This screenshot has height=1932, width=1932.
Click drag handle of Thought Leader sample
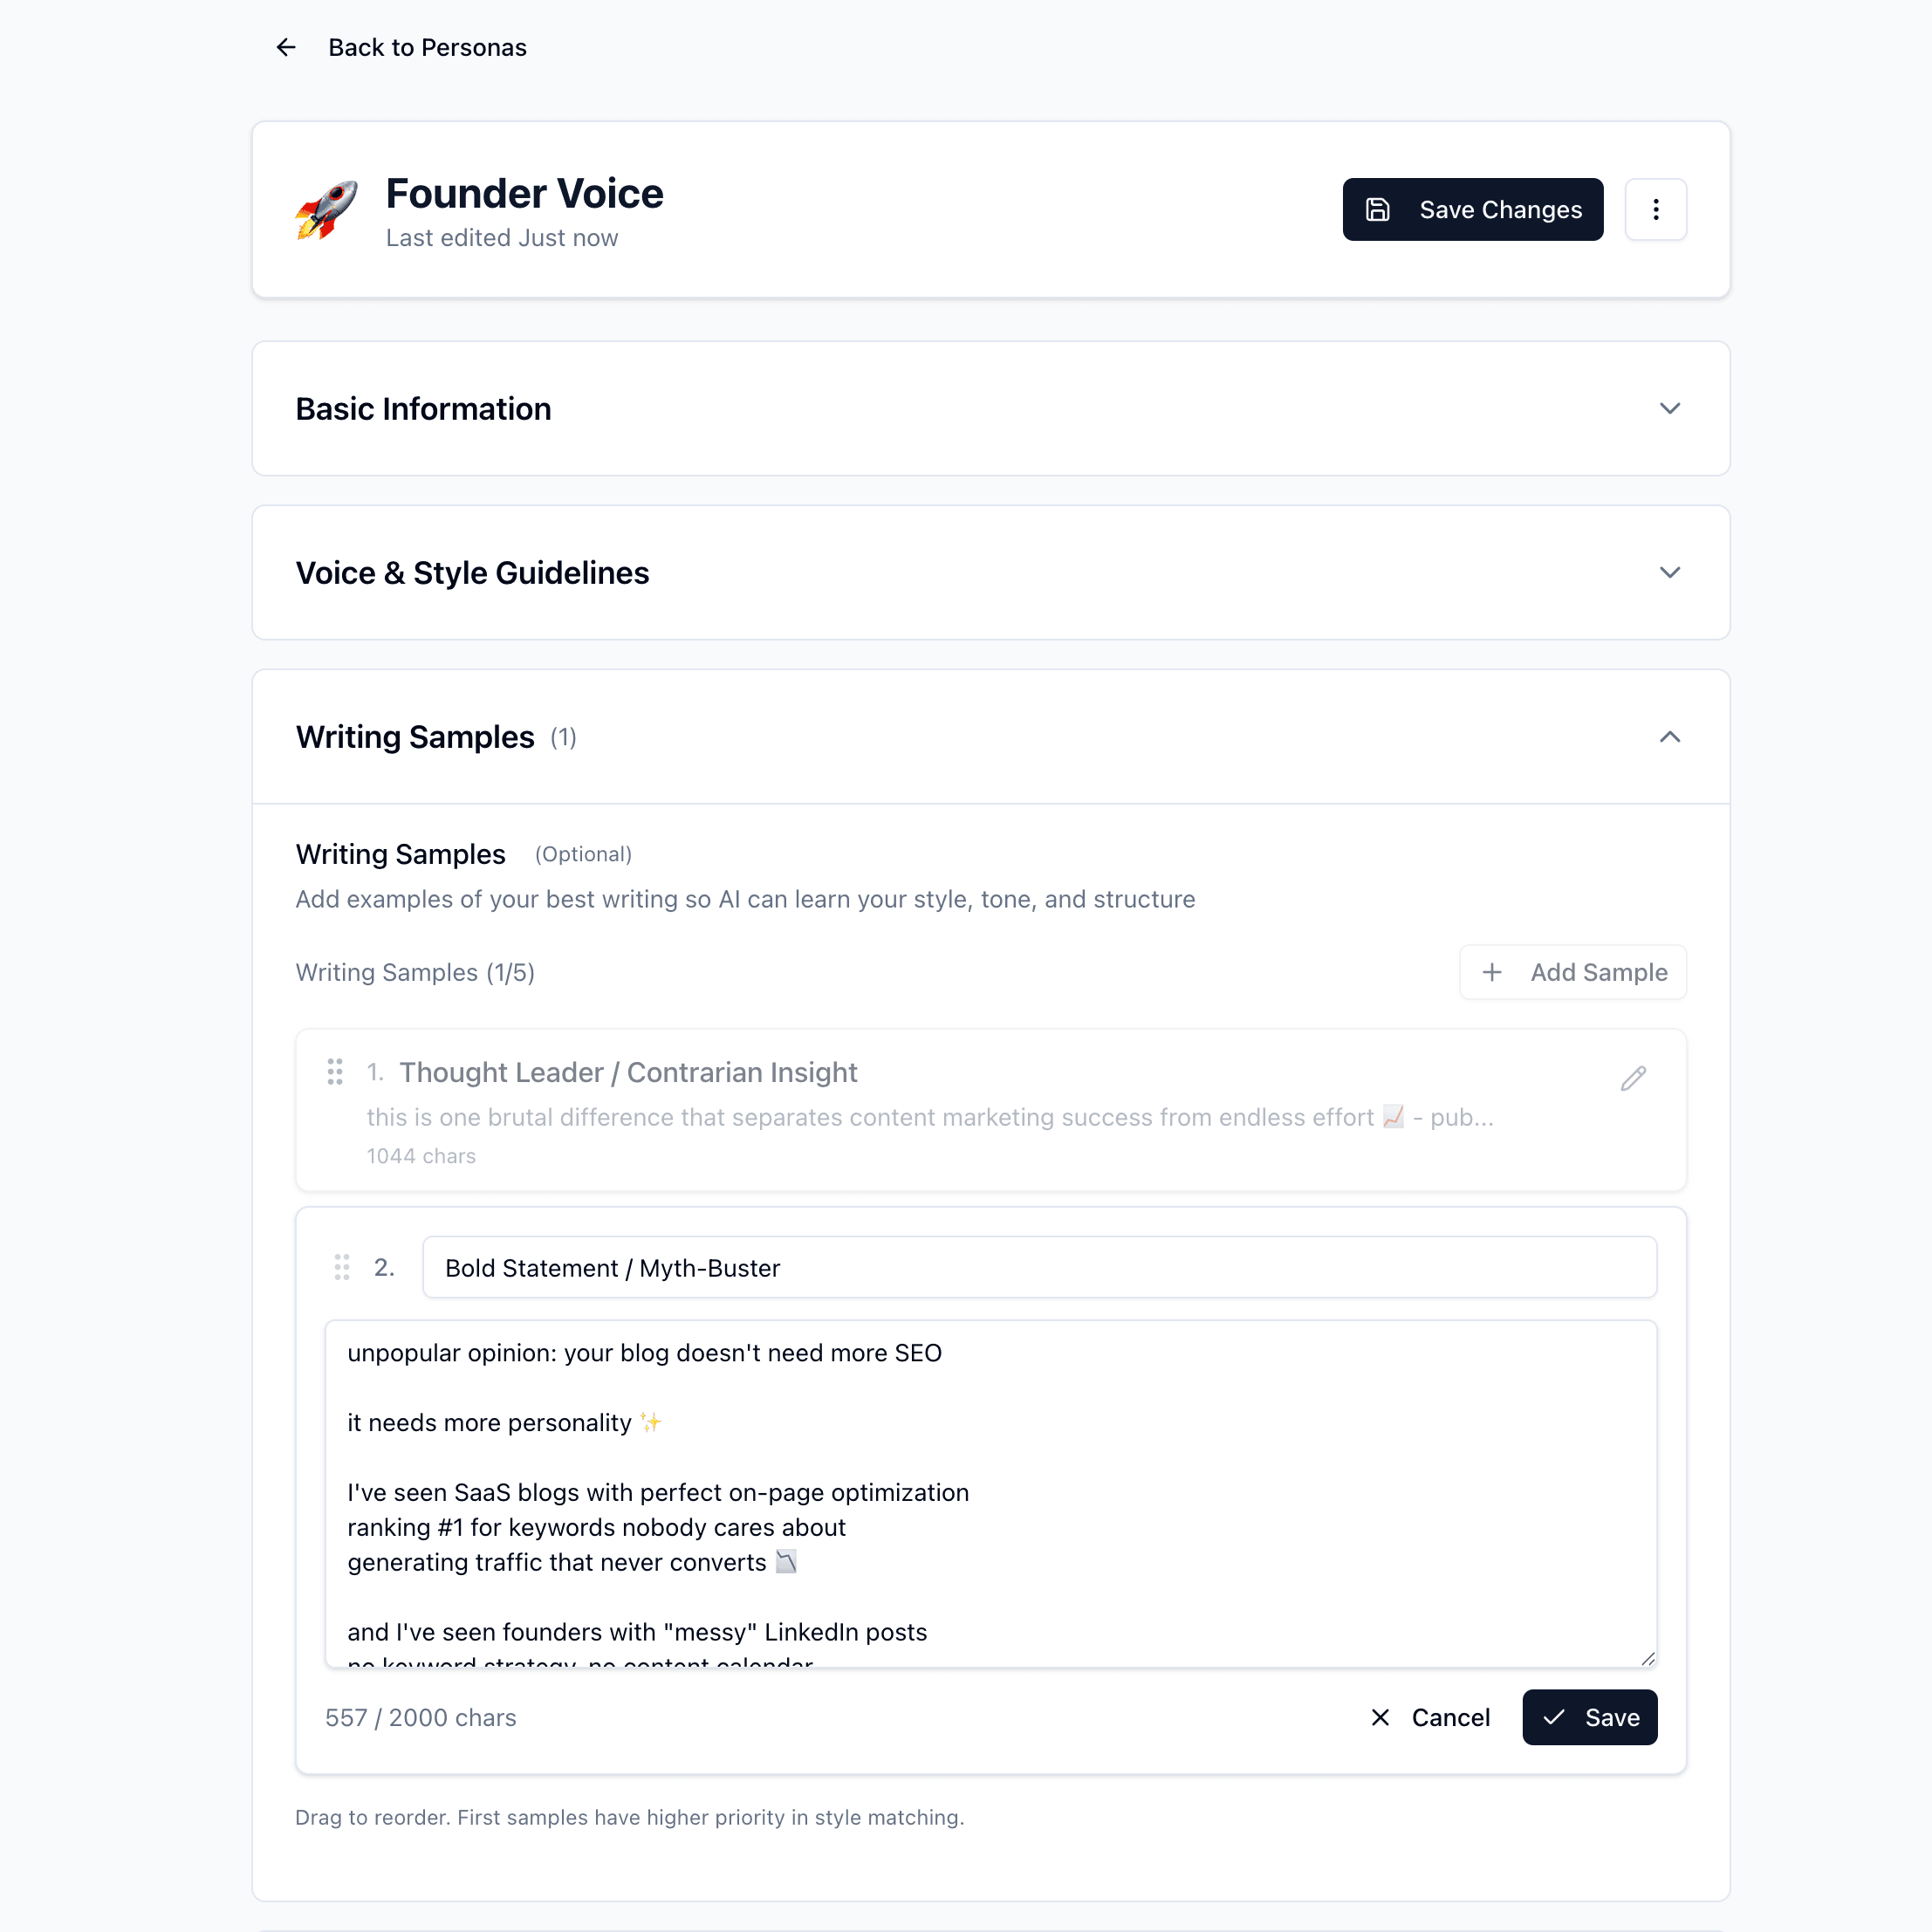(335, 1072)
